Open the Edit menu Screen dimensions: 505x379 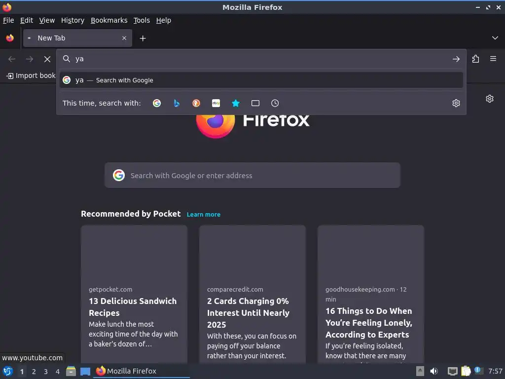pyautogui.click(x=27, y=20)
